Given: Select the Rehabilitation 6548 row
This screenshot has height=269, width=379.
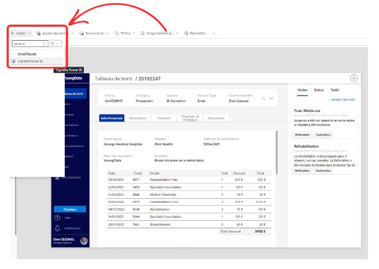Looking at the screenshot, I should pyautogui.click(x=189, y=209).
